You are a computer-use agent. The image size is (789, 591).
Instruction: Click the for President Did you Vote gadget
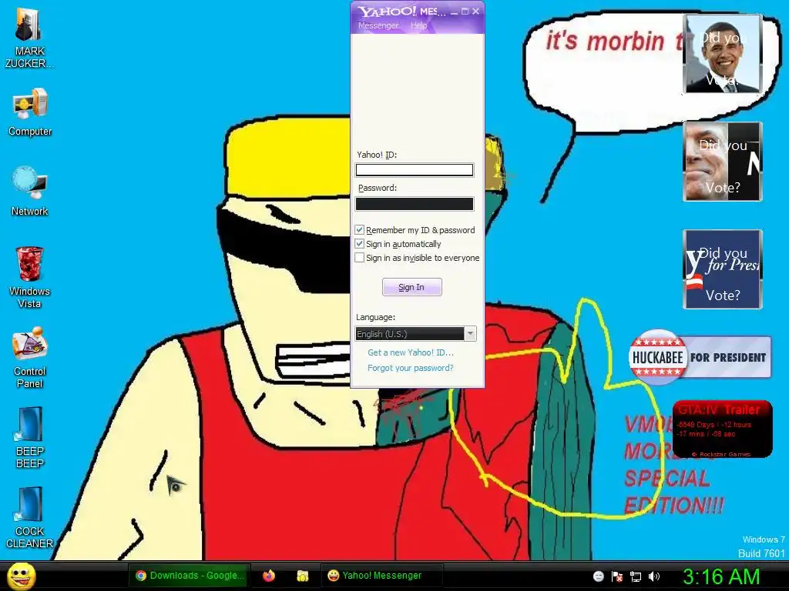pyautogui.click(x=722, y=269)
